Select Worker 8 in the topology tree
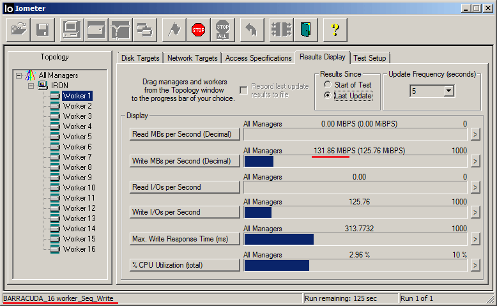The image size is (497, 306). tap(77, 167)
